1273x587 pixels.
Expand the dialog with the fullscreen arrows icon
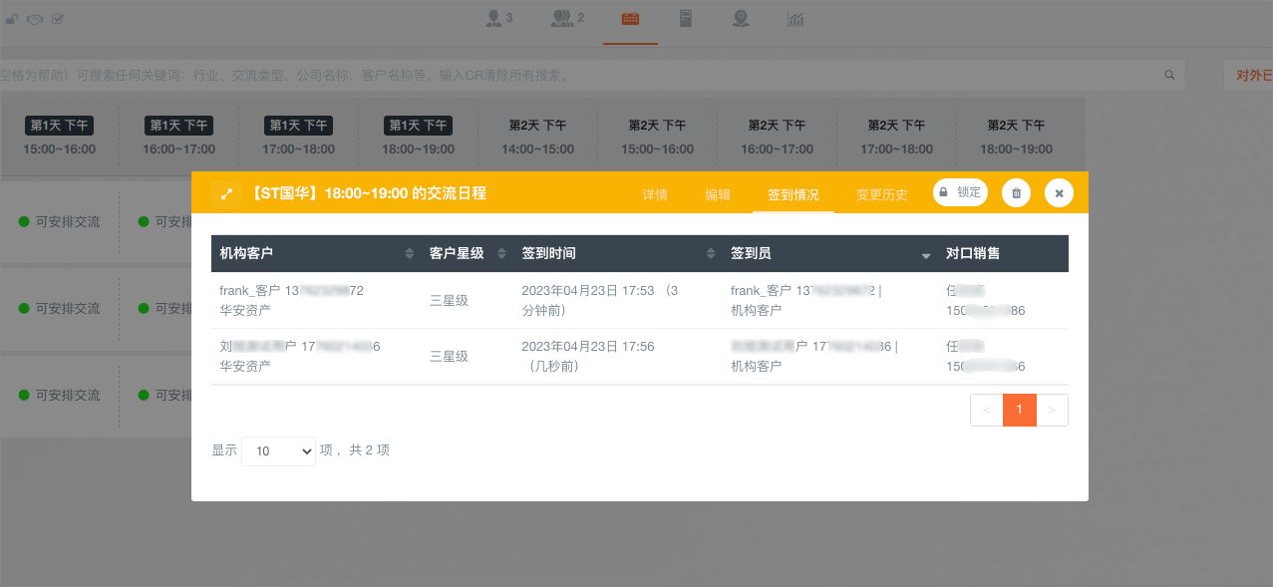[x=226, y=193]
